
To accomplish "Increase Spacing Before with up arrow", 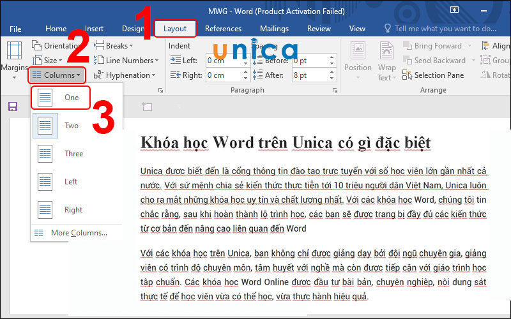I will click(332, 57).
